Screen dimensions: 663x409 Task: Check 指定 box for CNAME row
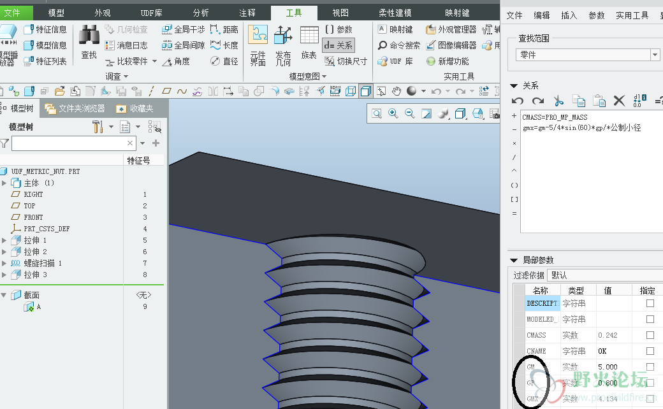(650, 351)
